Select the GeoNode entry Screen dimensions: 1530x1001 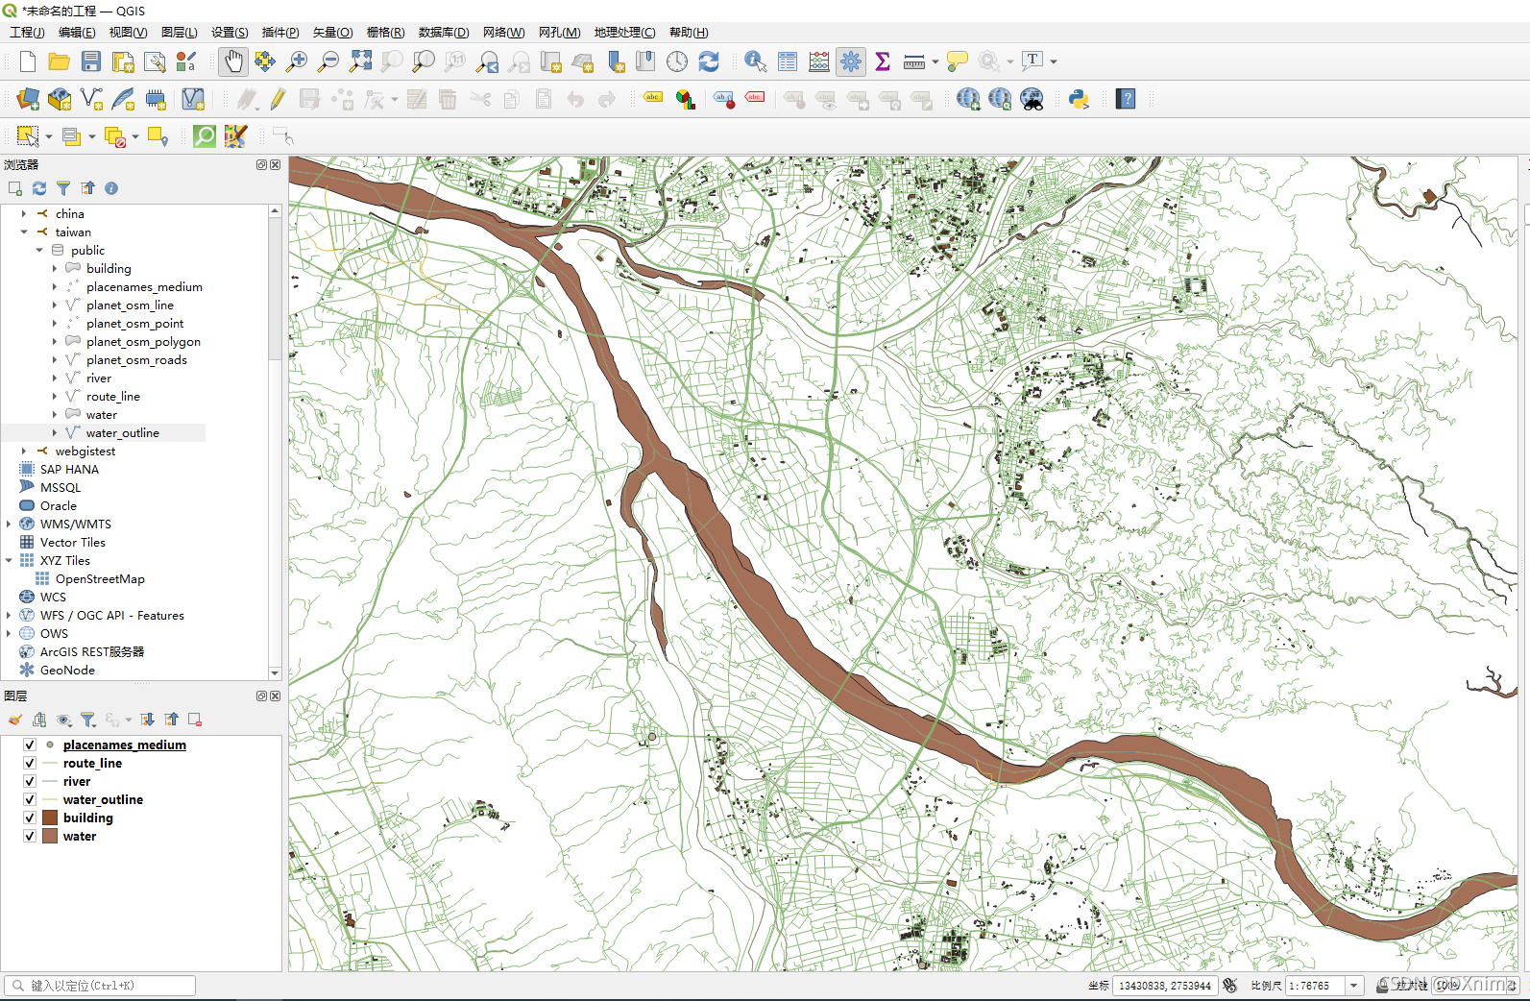click(67, 671)
